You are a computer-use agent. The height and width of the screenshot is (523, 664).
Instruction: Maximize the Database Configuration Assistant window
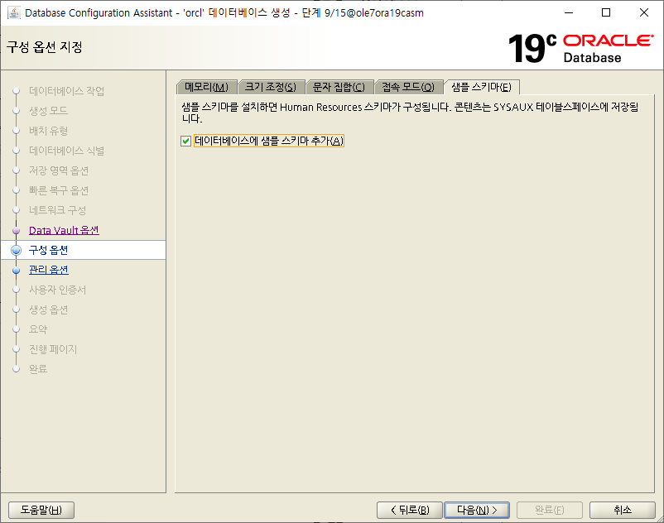click(x=606, y=12)
